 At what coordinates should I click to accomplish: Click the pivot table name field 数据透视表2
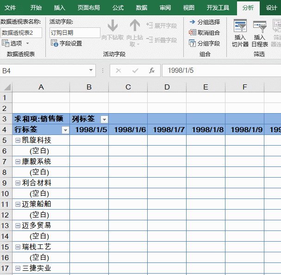(21, 32)
